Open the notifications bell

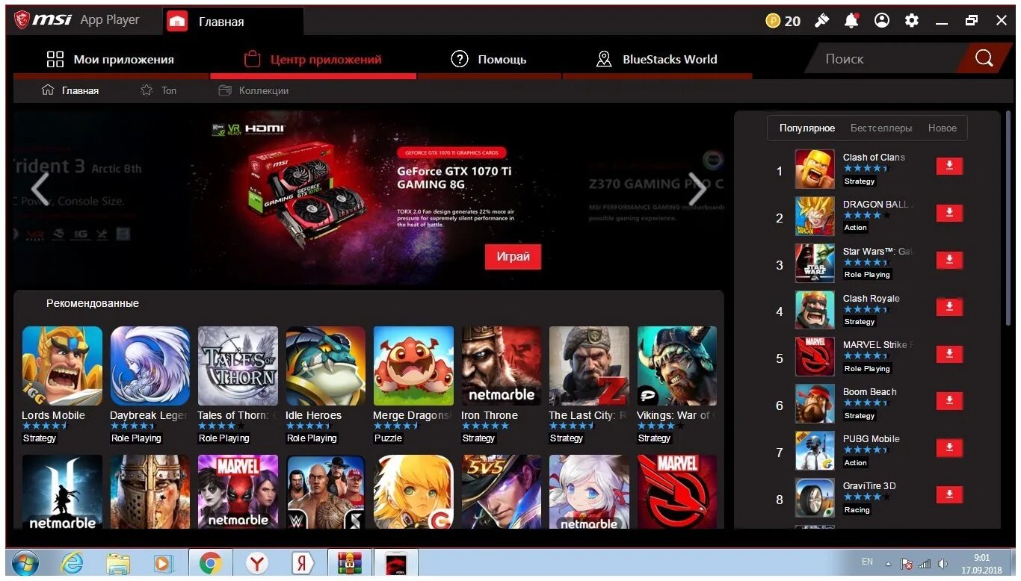[x=851, y=21]
